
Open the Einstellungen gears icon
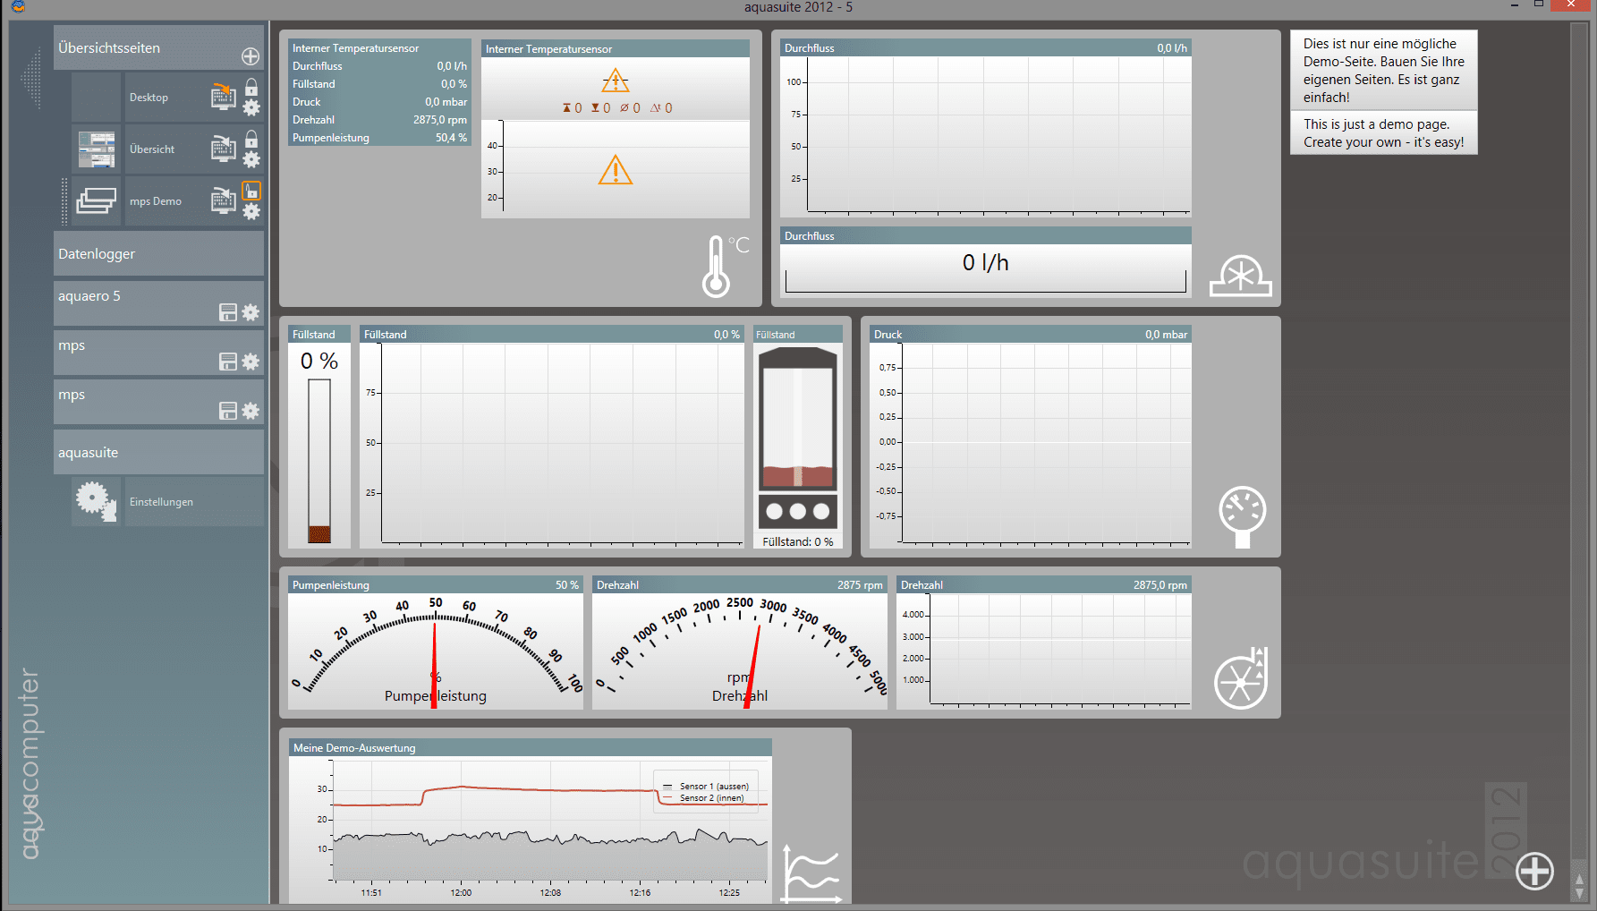[x=97, y=501]
